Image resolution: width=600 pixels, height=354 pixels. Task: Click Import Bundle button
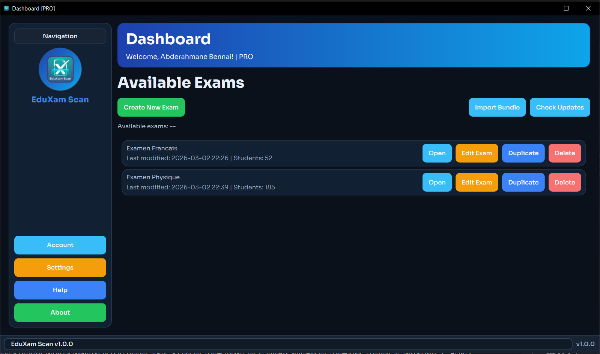pyautogui.click(x=497, y=107)
